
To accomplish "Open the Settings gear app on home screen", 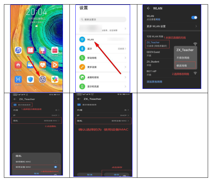I will click(x=42, y=80).
